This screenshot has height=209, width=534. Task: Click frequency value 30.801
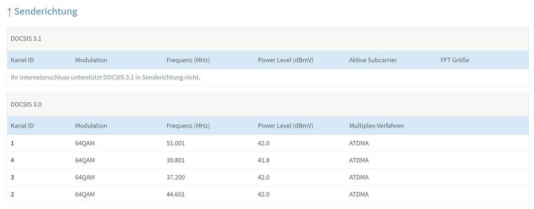tap(175, 160)
